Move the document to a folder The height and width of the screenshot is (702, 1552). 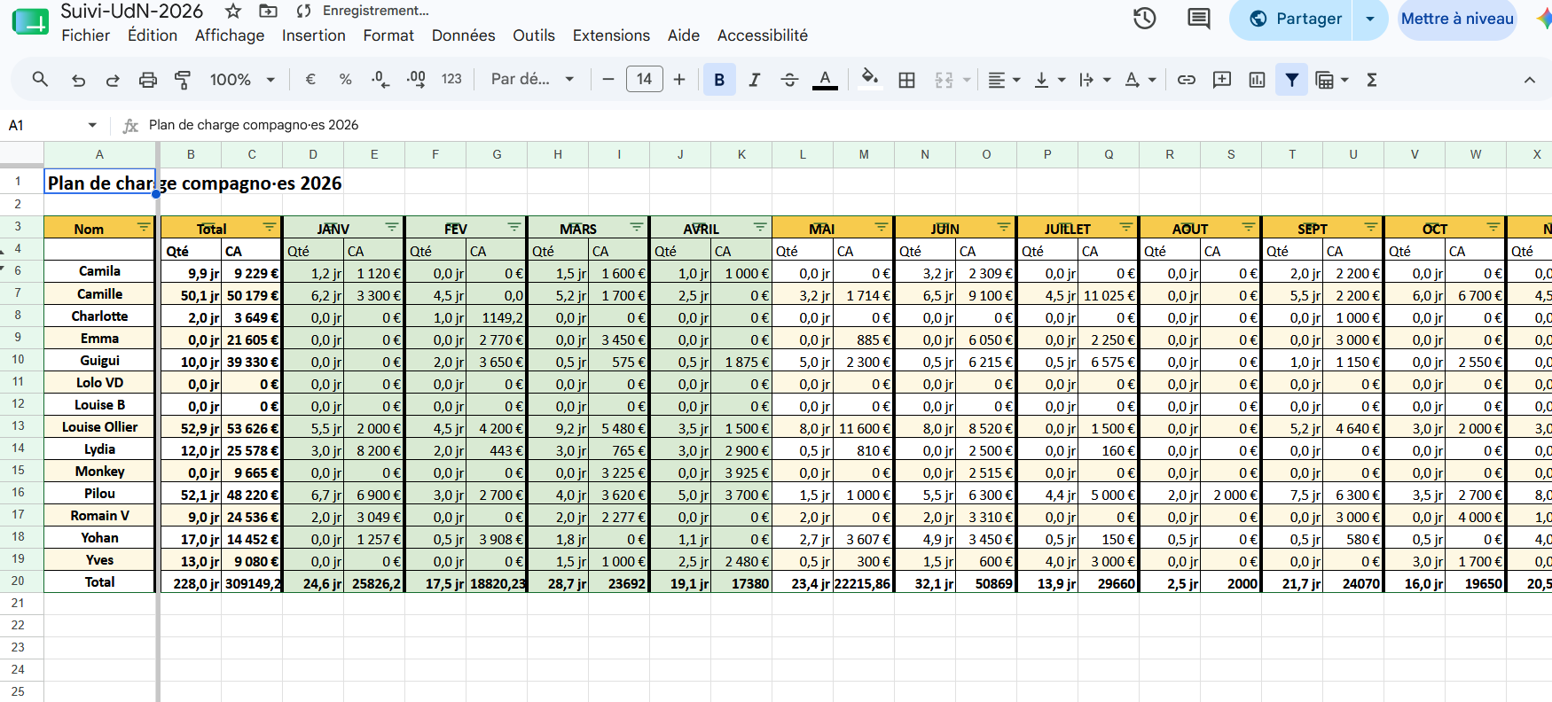tap(268, 12)
